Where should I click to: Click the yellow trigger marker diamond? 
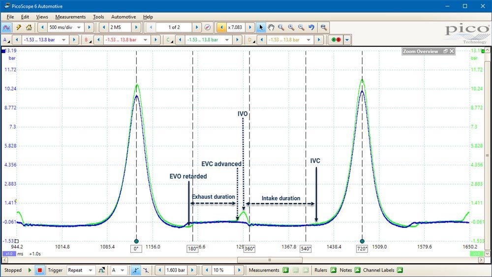coord(16,201)
